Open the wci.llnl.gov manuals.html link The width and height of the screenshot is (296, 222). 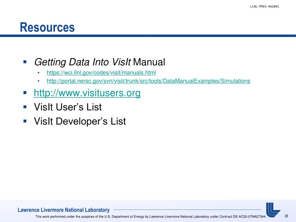(x=101, y=73)
